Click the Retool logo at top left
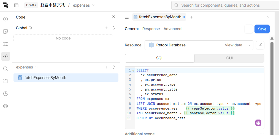 click(6, 5)
